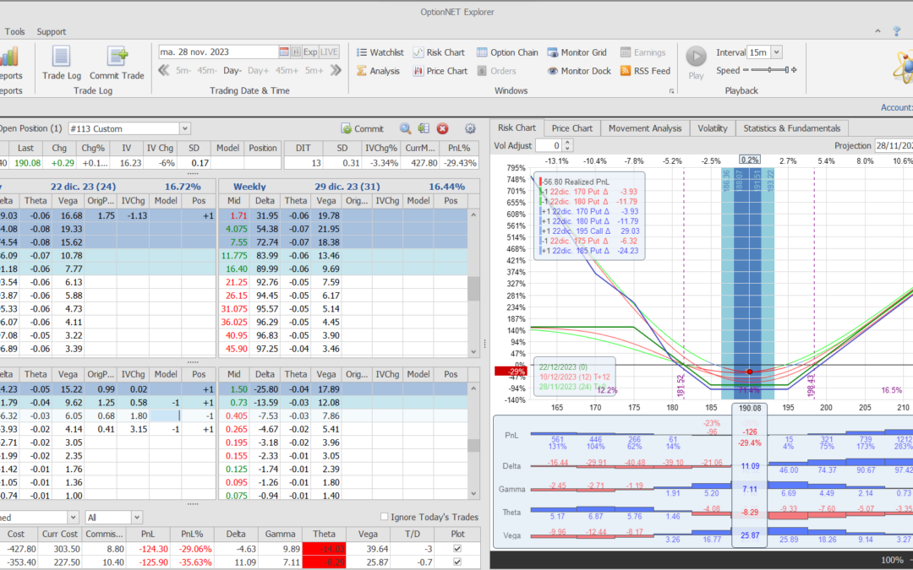Open the Support menu
Image resolution: width=913 pixels, height=570 pixels.
(51, 31)
